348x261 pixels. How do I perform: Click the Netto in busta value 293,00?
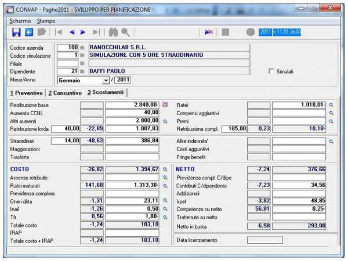point(299,226)
